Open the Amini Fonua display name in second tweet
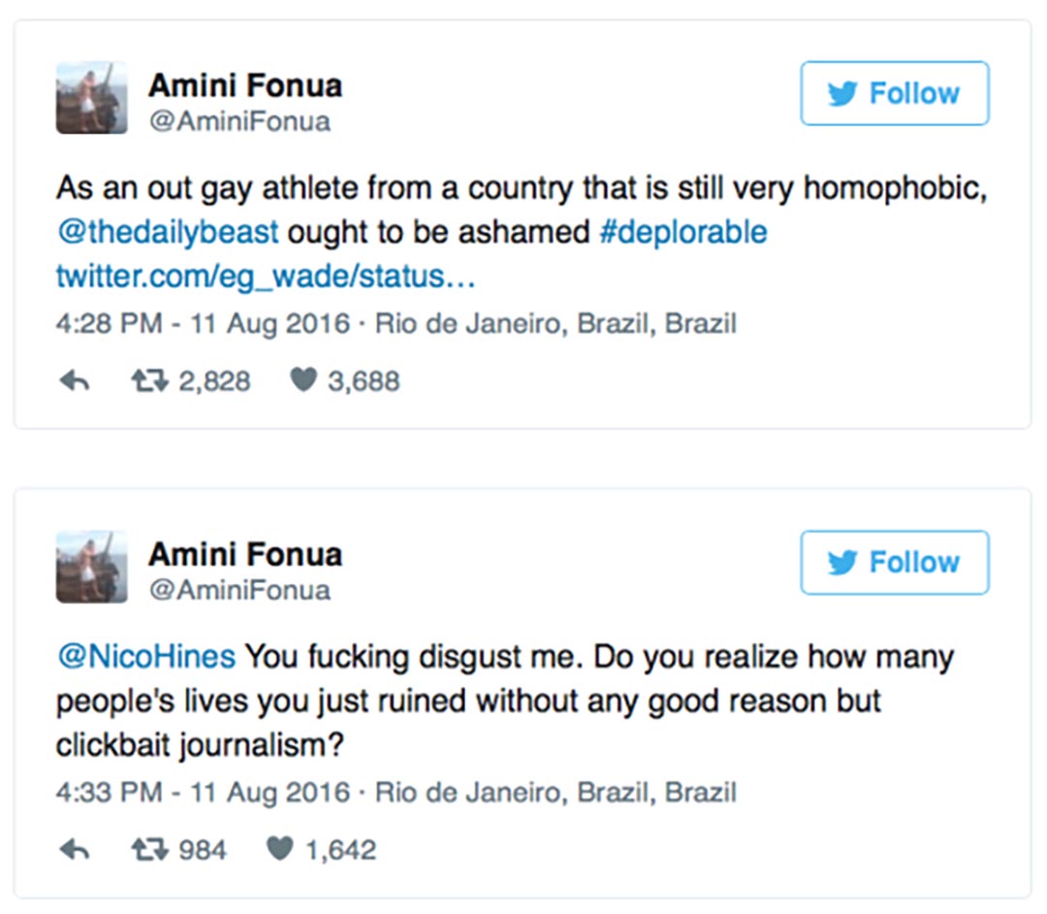The image size is (1047, 914). click(x=245, y=555)
